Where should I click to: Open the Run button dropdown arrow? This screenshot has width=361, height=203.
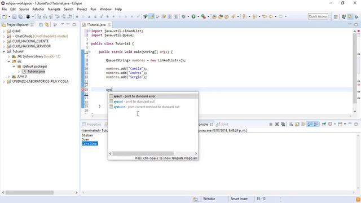coord(198,16)
